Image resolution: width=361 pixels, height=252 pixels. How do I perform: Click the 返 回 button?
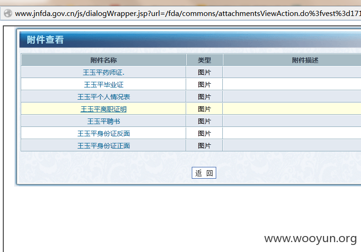click(204, 173)
